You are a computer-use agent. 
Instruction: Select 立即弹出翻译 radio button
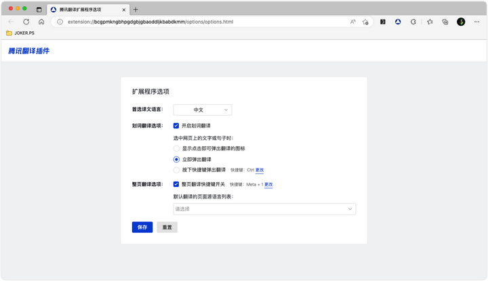click(x=176, y=159)
